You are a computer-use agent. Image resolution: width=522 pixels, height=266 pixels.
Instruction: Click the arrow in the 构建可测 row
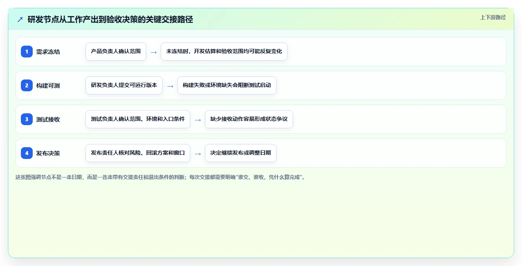[x=170, y=86]
